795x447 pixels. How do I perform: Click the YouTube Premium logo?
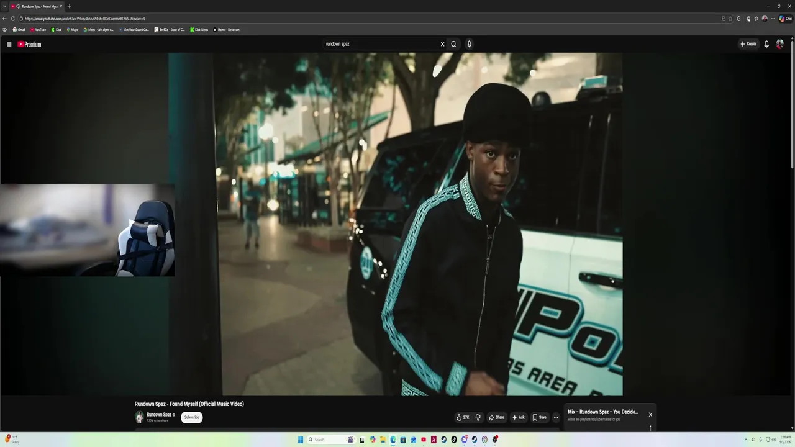[x=29, y=44]
